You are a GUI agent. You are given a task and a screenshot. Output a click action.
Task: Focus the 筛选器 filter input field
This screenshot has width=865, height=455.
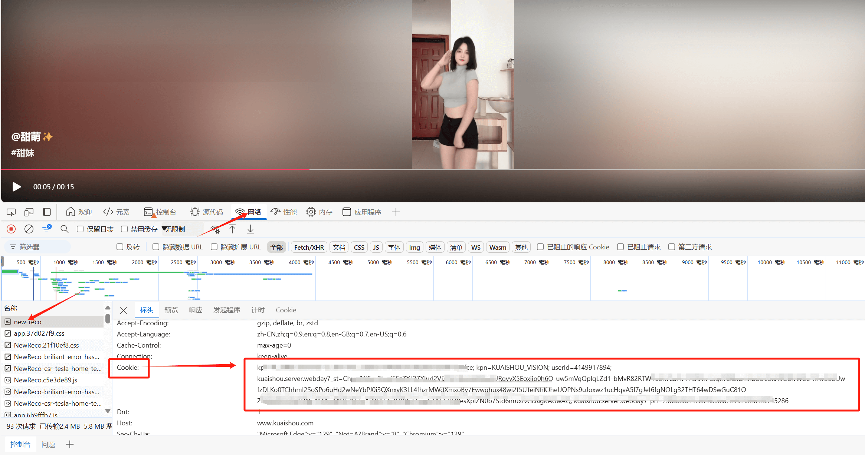coord(38,247)
